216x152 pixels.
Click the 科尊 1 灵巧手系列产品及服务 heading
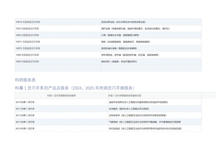pyautogui.click(x=75, y=88)
